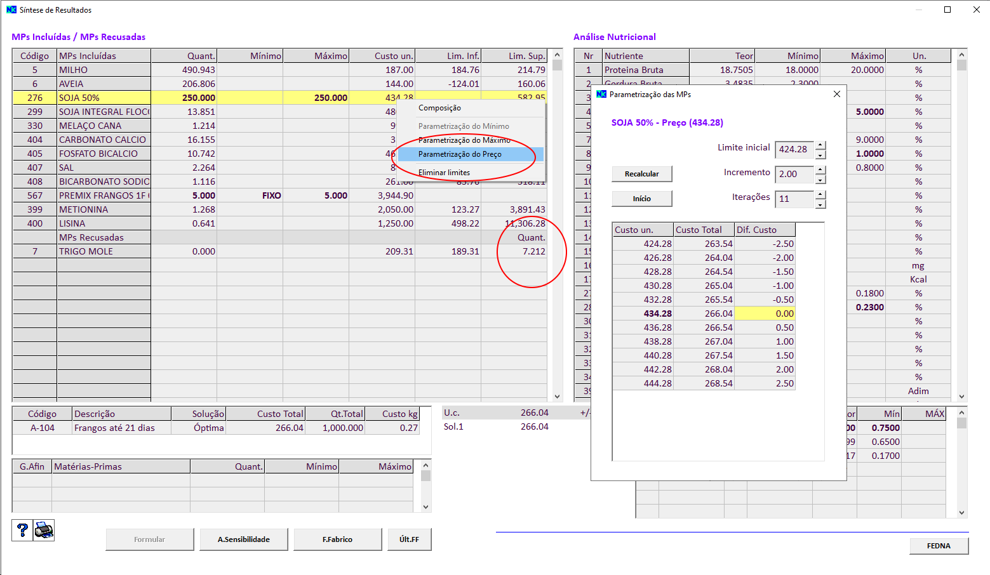Increase the Limite inicial value with up arrow

click(820, 145)
